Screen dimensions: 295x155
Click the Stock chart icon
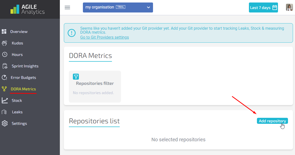[5, 101]
